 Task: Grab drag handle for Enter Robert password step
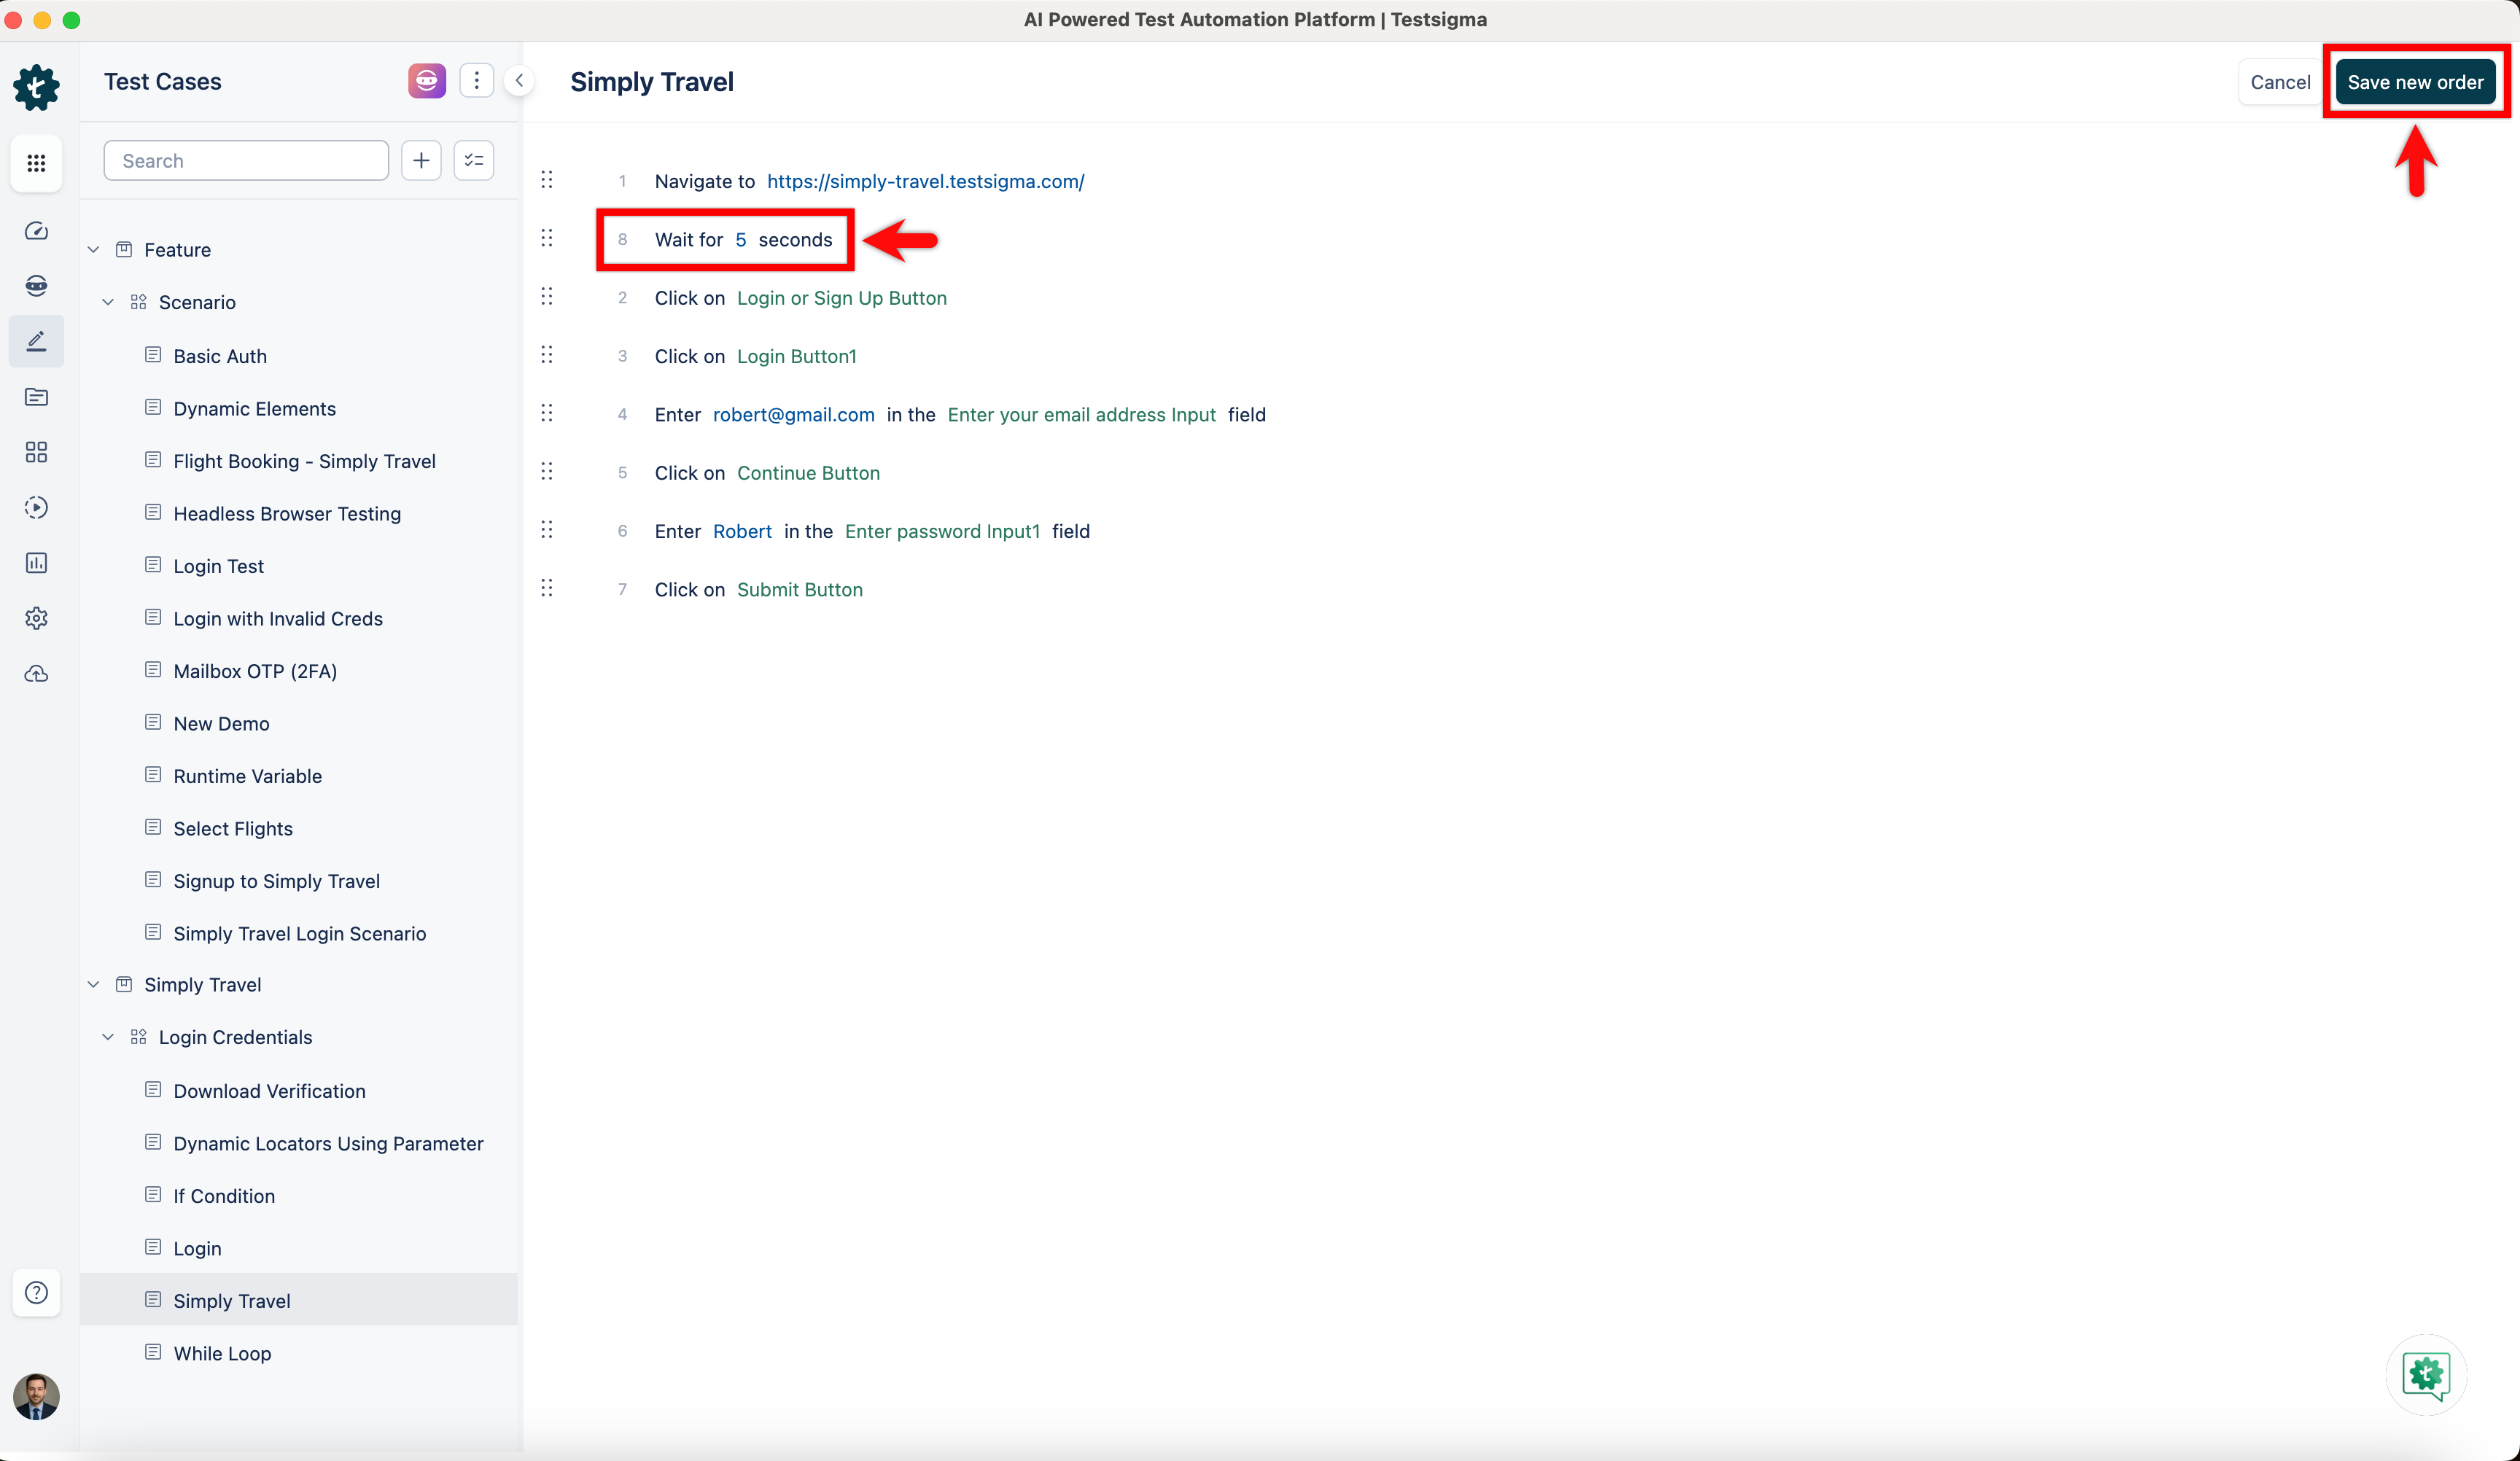547,530
